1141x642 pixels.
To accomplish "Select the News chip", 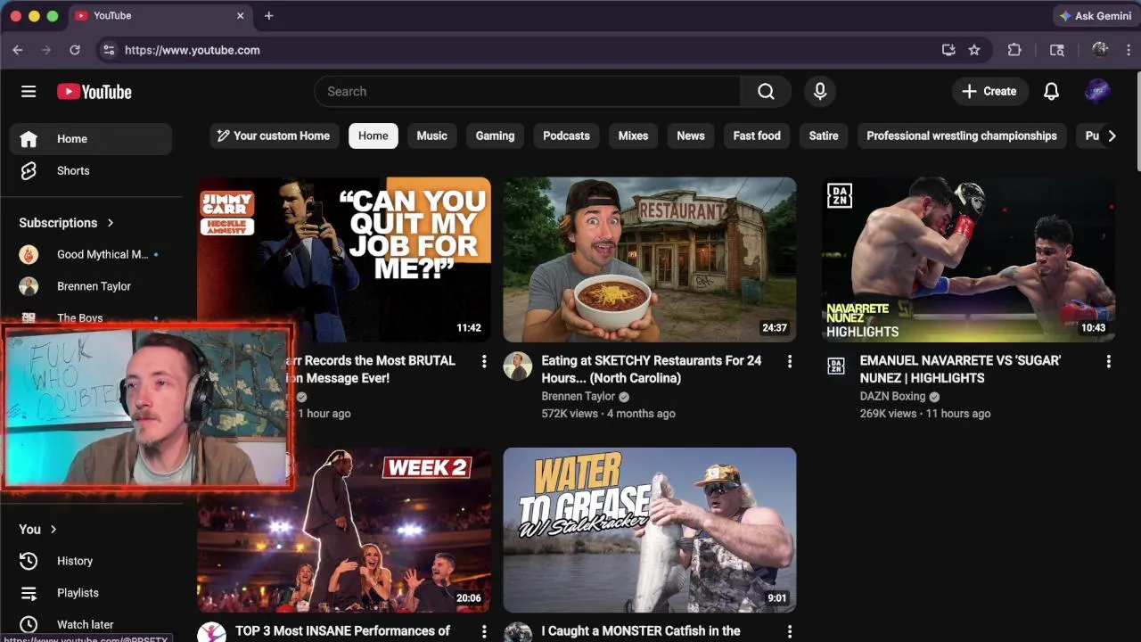I will click(x=691, y=136).
